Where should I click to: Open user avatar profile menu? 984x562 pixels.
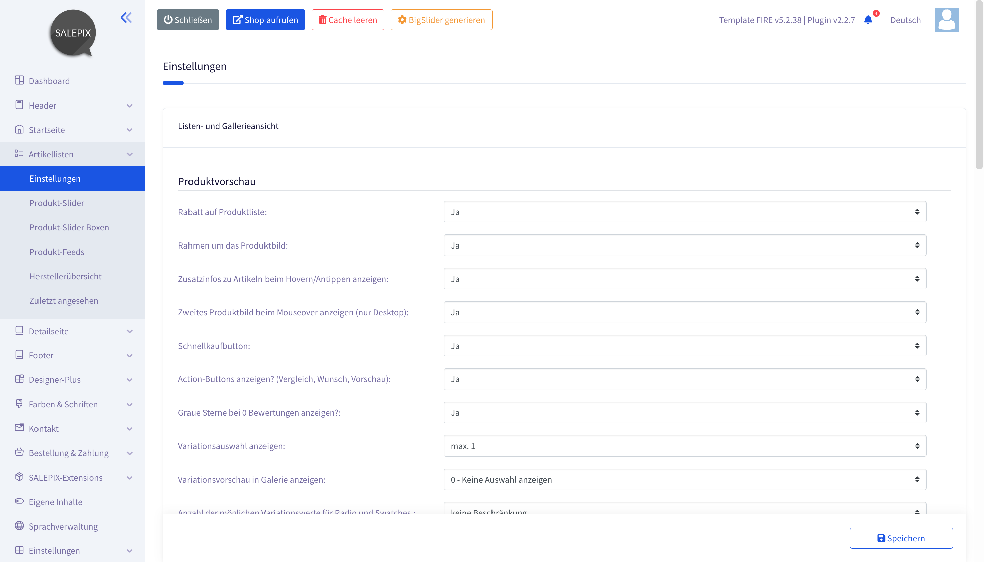[x=946, y=20]
